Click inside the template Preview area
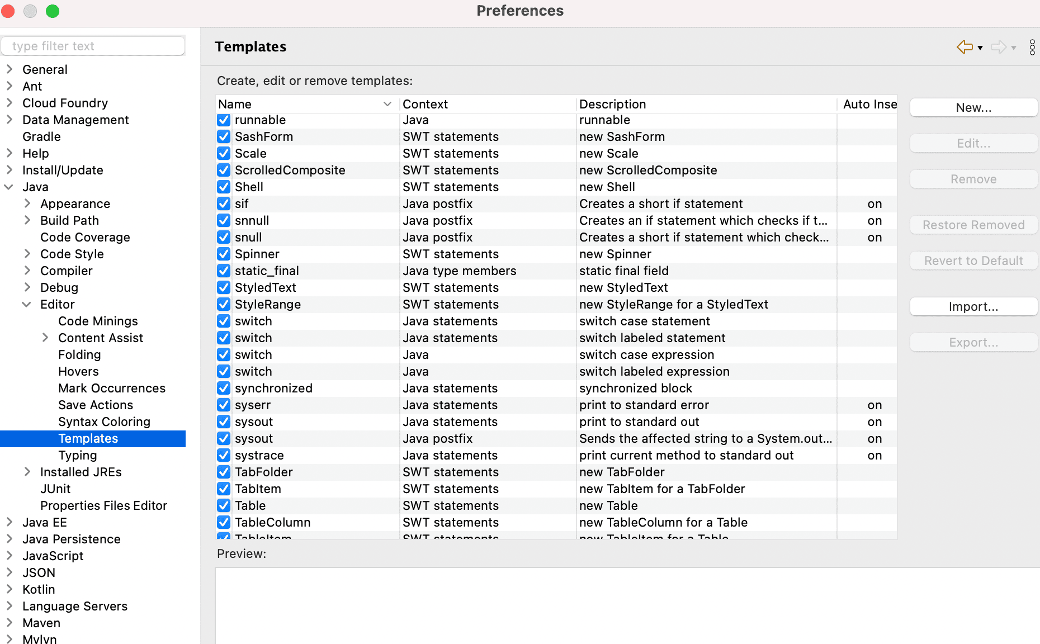1040x644 pixels. point(627,606)
